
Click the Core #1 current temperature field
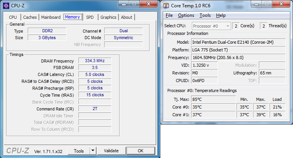click(x=213, y=115)
